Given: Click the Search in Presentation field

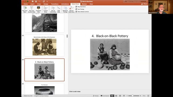Looking at the screenshot, I should pos(135,1).
